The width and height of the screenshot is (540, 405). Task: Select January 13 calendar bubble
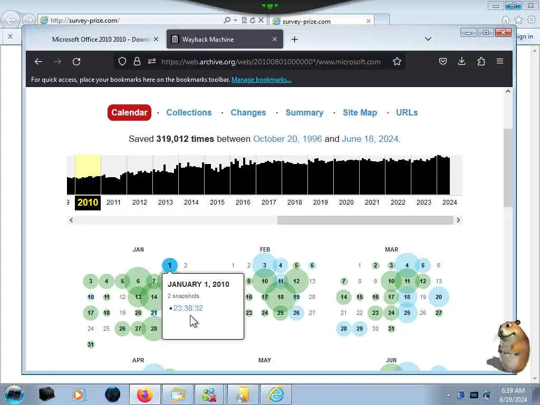138,297
